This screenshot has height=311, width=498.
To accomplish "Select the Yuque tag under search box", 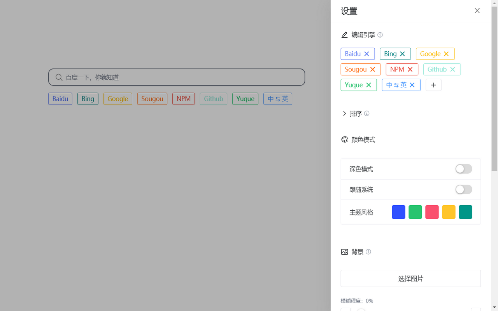I will [245, 99].
